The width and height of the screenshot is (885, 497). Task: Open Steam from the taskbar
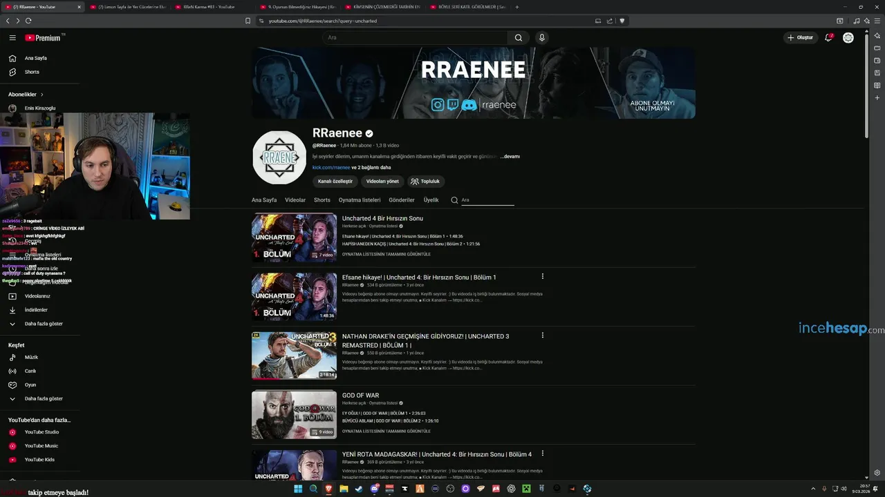[x=359, y=489]
